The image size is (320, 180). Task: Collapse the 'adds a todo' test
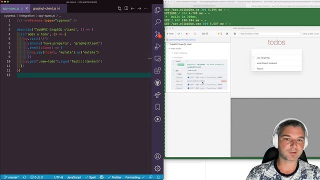click(x=175, y=48)
